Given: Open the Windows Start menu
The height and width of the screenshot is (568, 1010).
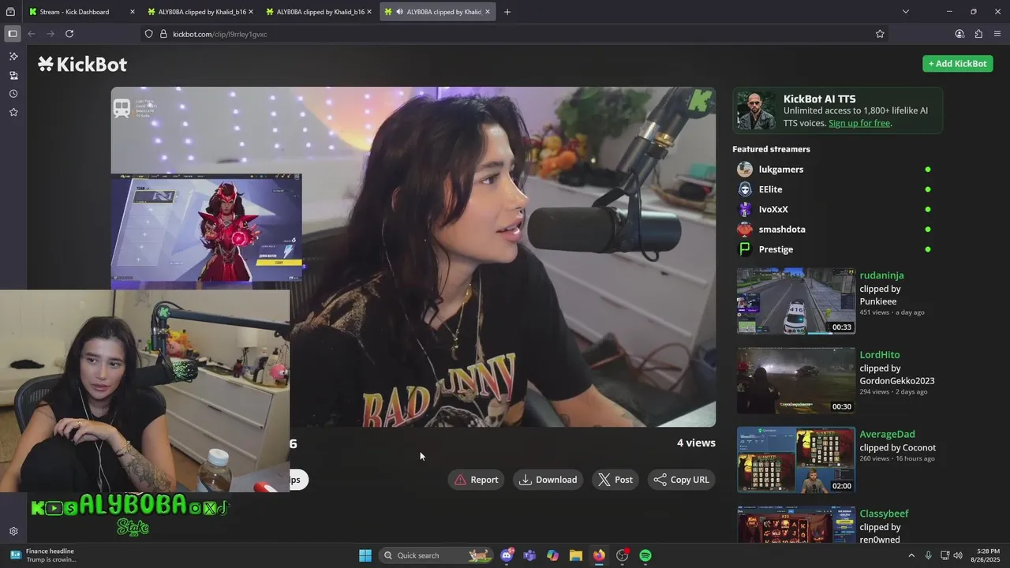Looking at the screenshot, I should coord(365,555).
